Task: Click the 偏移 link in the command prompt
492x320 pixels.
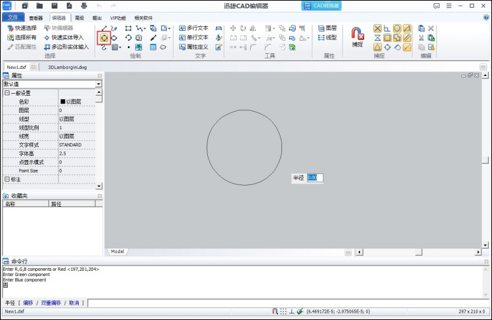Action: [28, 303]
